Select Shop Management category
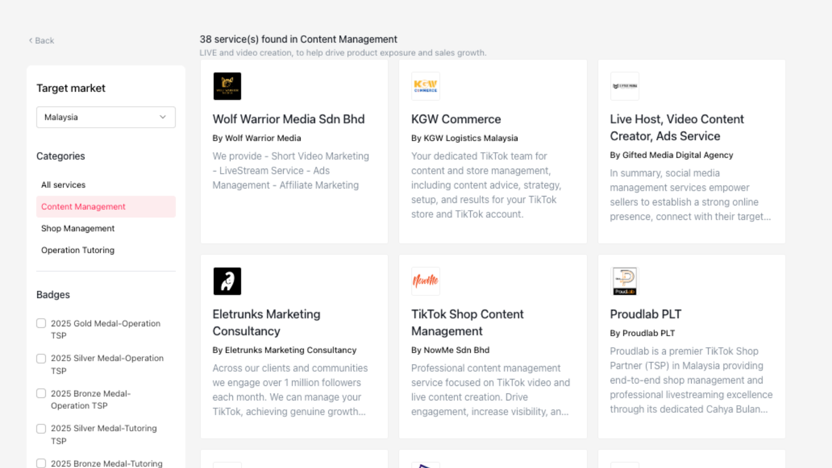Image resolution: width=832 pixels, height=468 pixels. (106, 228)
